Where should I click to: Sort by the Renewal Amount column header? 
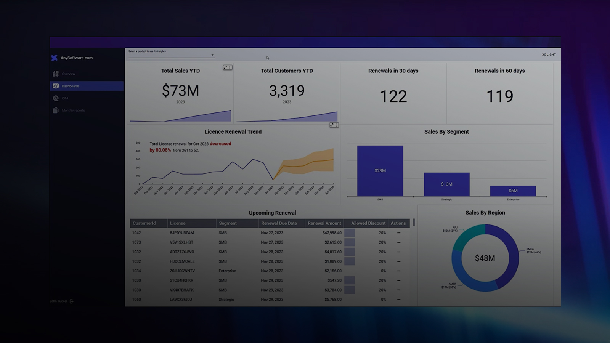(x=324, y=223)
